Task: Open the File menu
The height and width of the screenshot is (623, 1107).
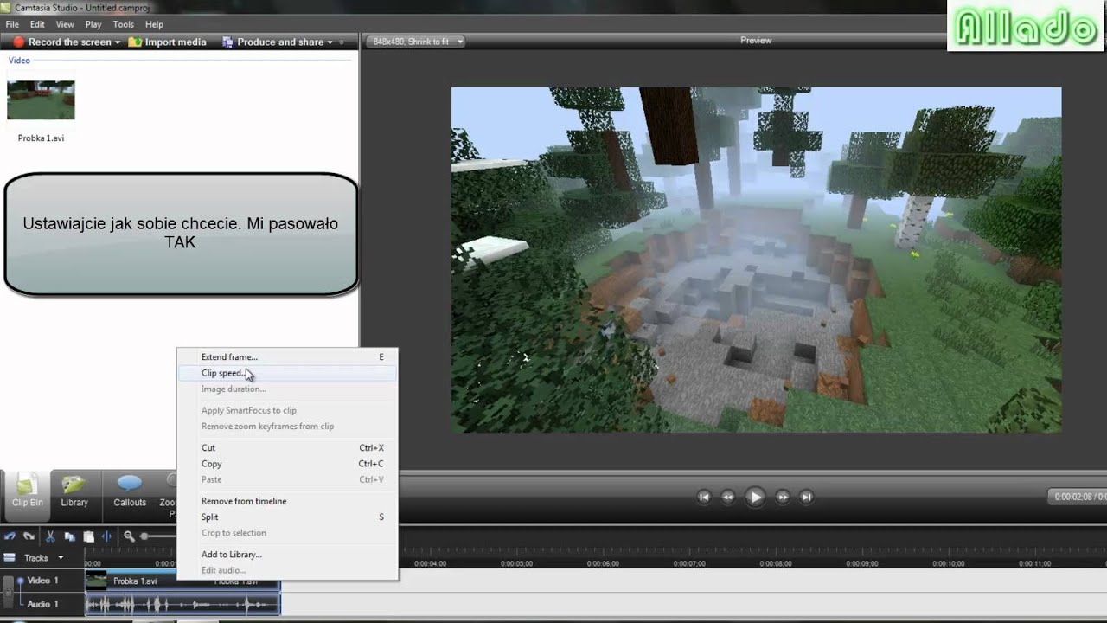Action: click(12, 24)
